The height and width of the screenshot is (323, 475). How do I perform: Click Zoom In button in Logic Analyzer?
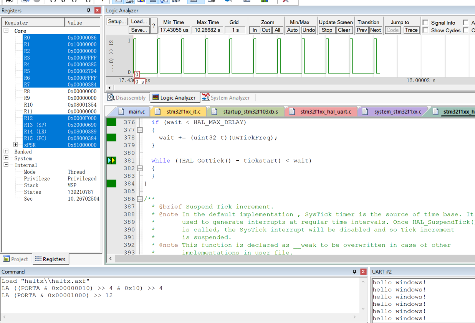(x=255, y=30)
